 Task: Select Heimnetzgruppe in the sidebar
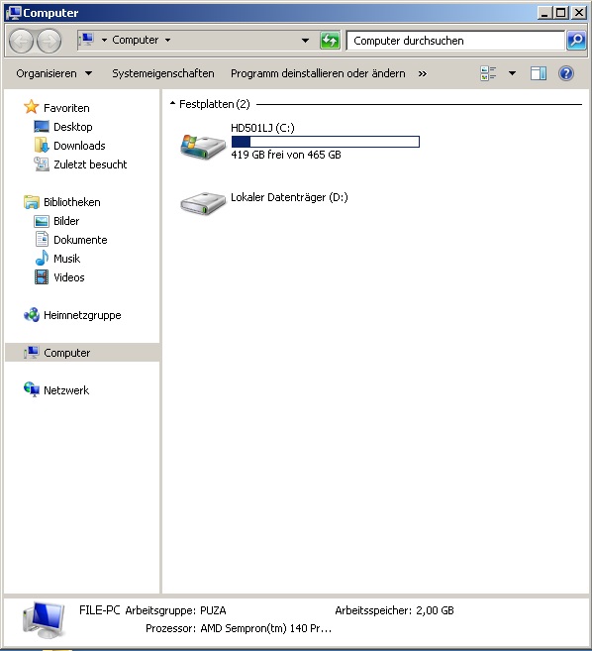coord(82,315)
